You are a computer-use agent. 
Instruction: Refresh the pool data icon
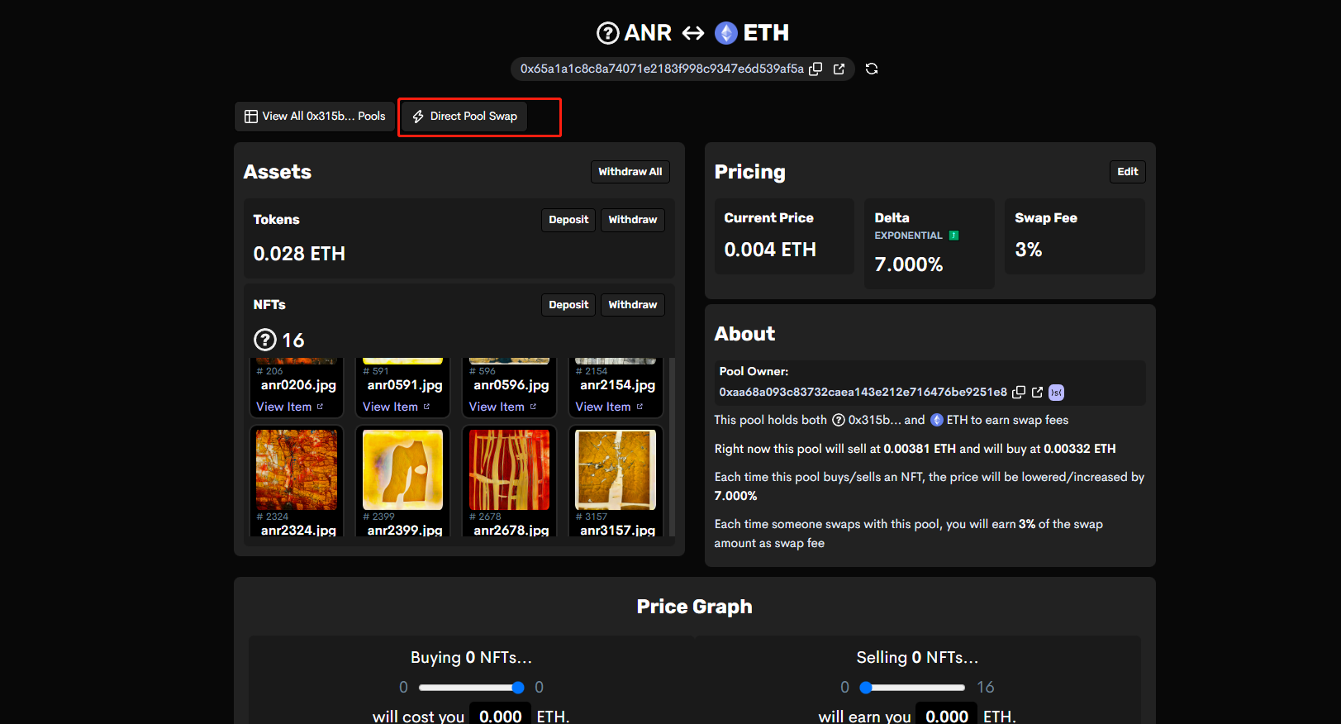pos(872,69)
